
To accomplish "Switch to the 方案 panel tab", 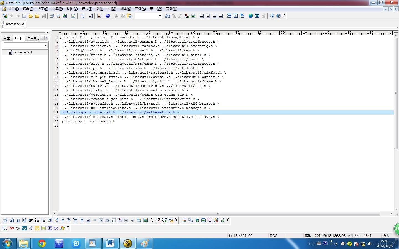I will [7, 38].
